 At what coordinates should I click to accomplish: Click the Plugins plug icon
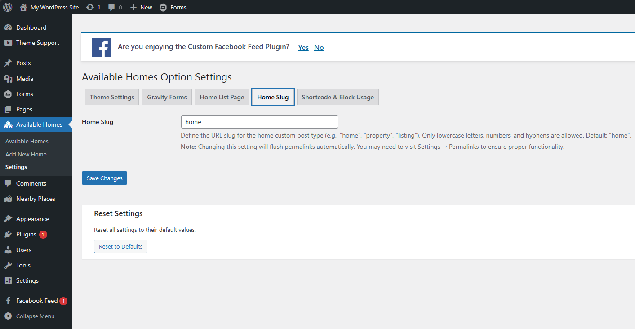tap(8, 234)
